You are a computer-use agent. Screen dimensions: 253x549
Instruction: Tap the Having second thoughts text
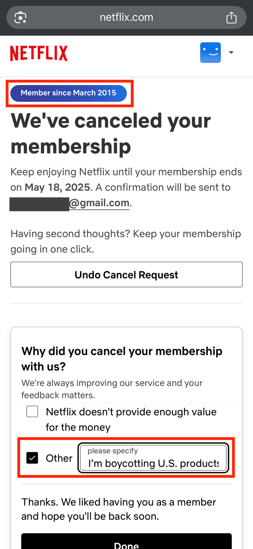[126, 241]
